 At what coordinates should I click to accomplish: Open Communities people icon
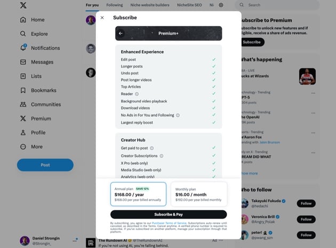23,105
